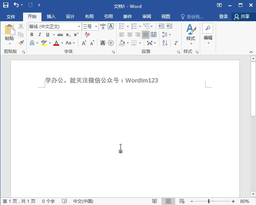Click the 中文(中国) language indicator

83,201
